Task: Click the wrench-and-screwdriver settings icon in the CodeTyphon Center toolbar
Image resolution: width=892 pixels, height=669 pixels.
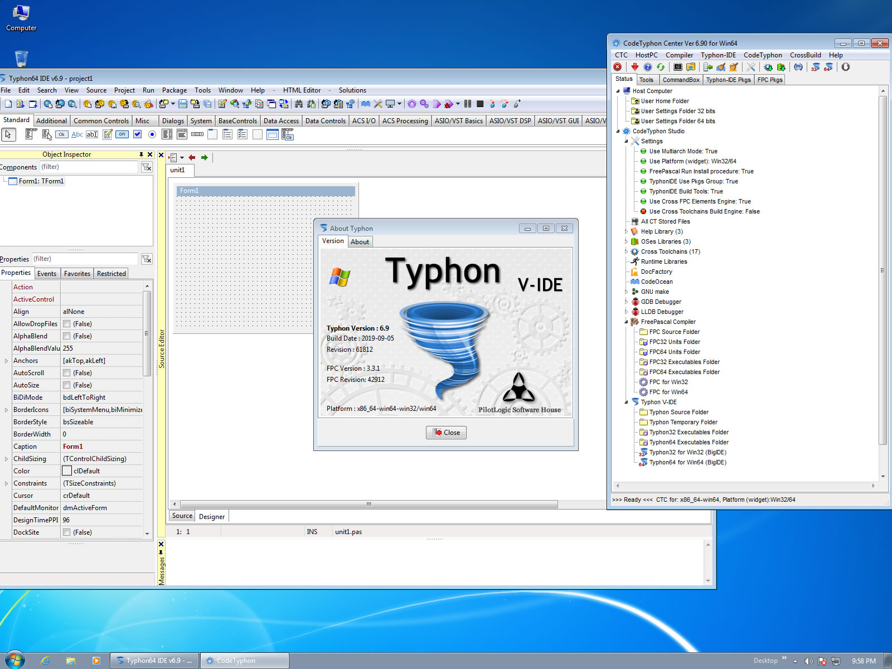Action: (x=751, y=67)
